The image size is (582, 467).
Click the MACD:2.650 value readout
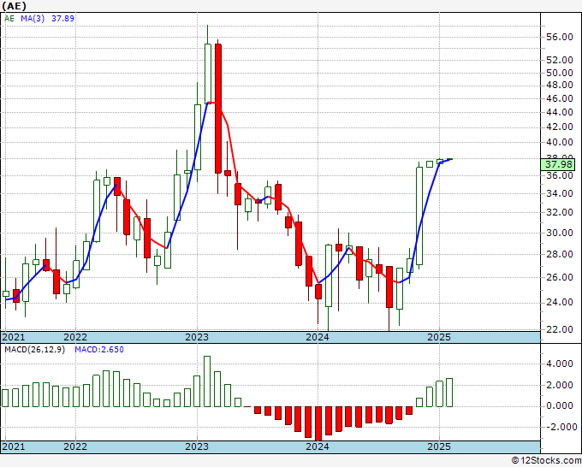pos(99,350)
